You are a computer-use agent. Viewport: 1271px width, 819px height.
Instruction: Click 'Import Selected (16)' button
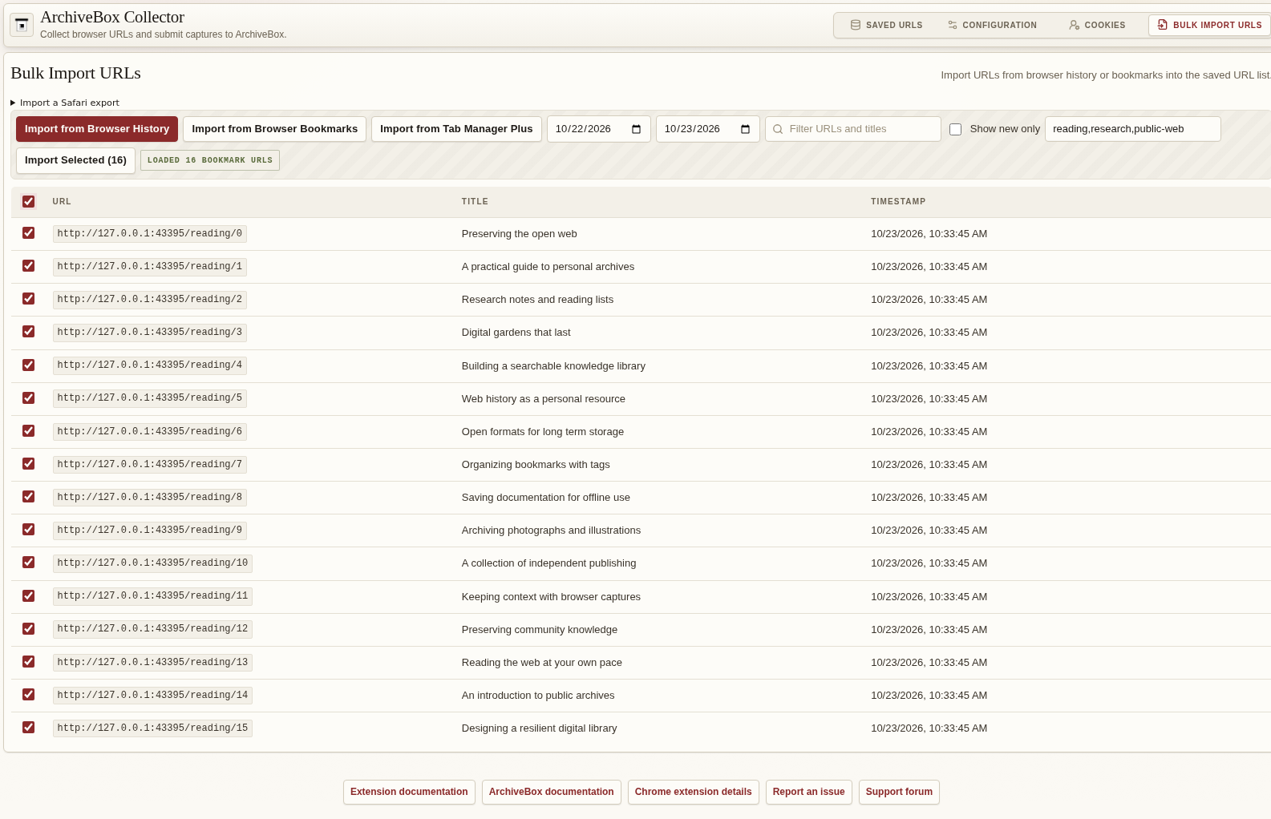[75, 160]
